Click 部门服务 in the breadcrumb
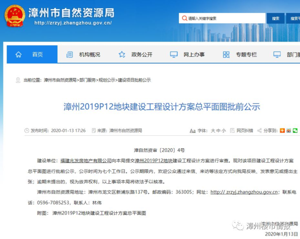The width and height of the screenshot is (300, 239). (87, 80)
